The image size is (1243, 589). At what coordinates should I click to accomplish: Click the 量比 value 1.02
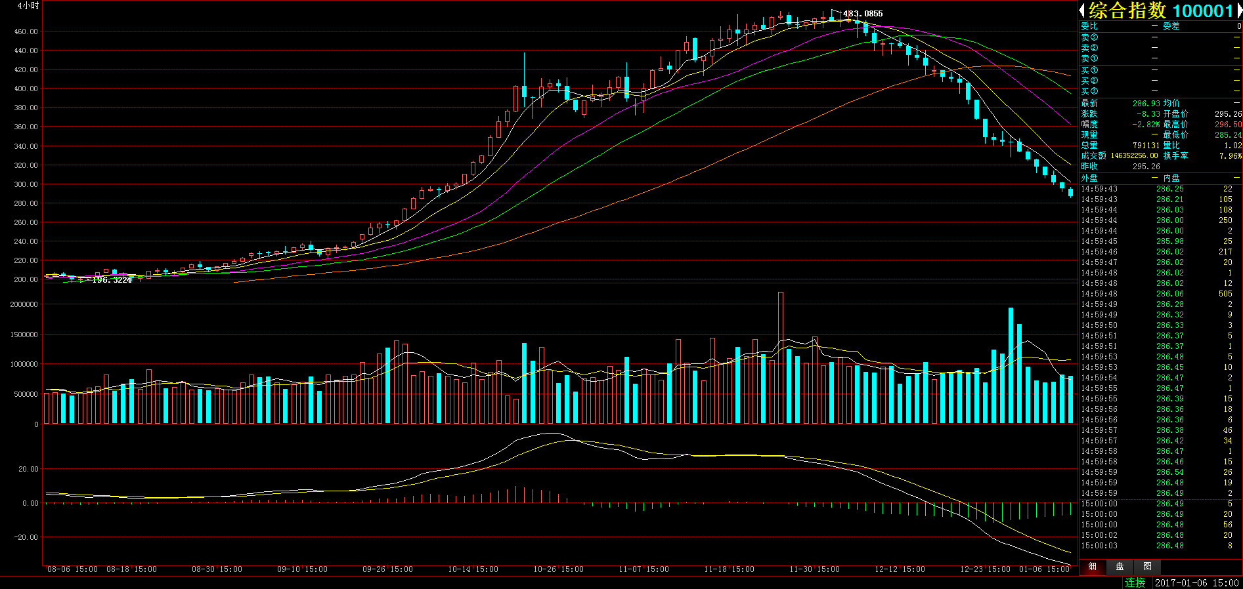pos(1232,146)
